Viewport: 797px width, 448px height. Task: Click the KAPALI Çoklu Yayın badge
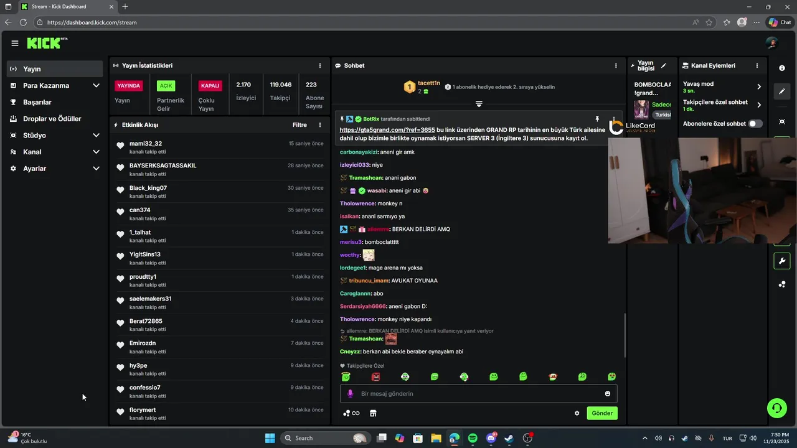click(x=210, y=85)
